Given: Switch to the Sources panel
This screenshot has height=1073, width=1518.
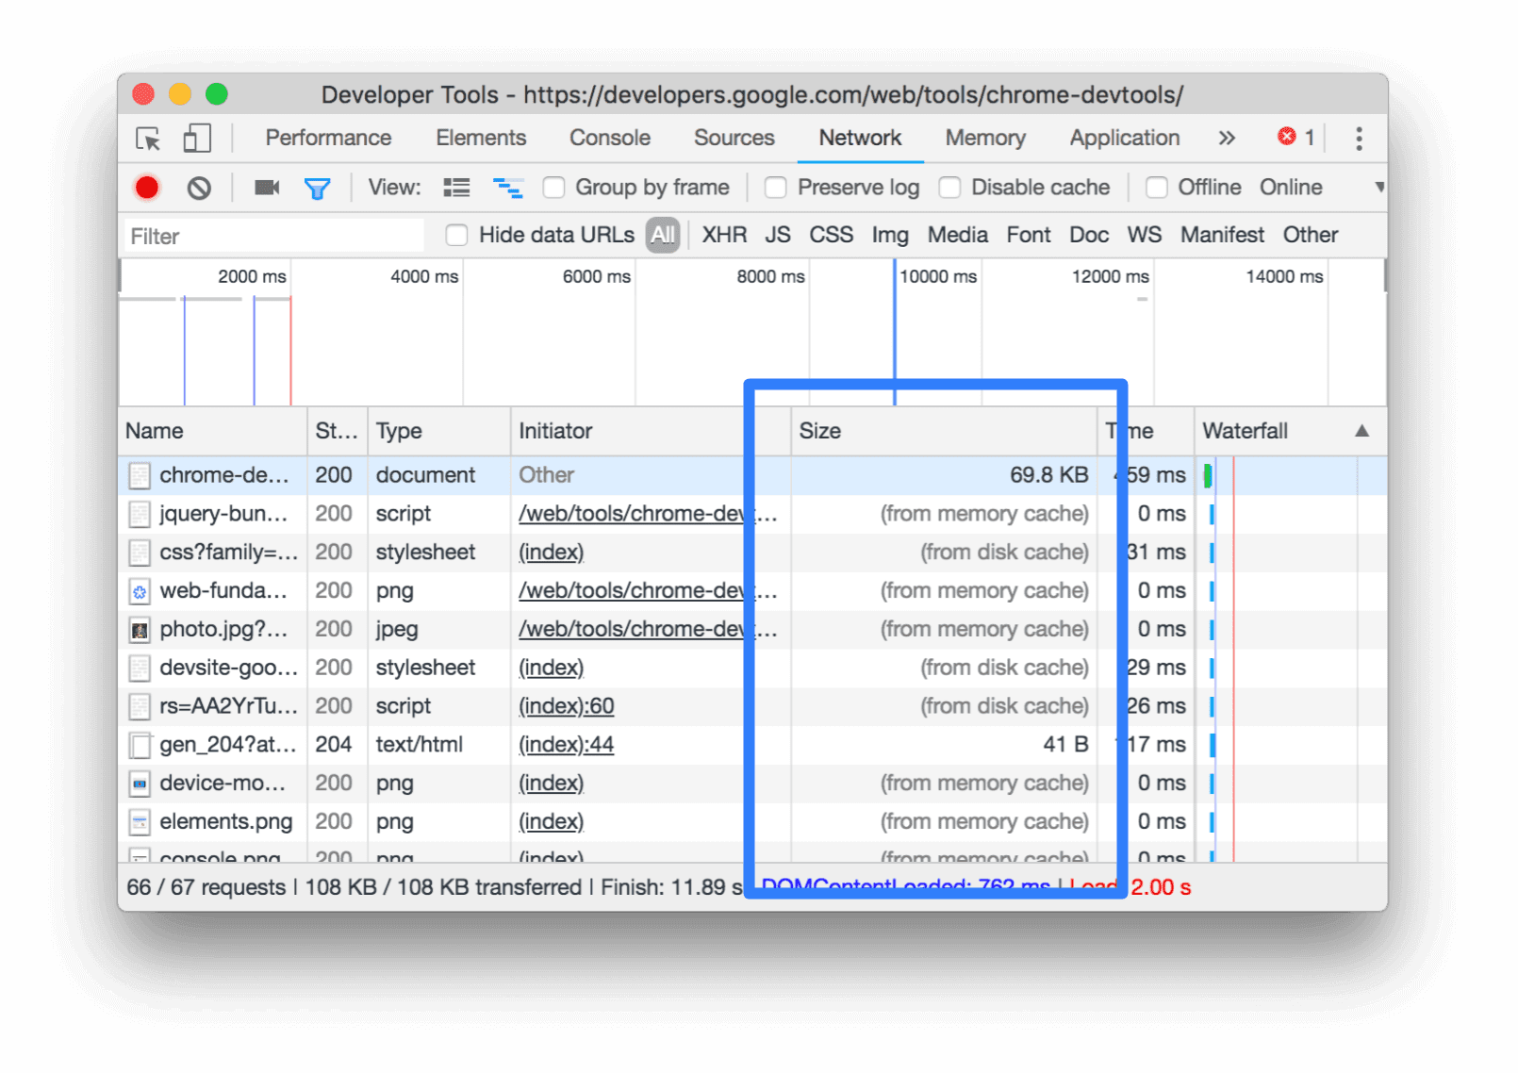Looking at the screenshot, I should 734,138.
